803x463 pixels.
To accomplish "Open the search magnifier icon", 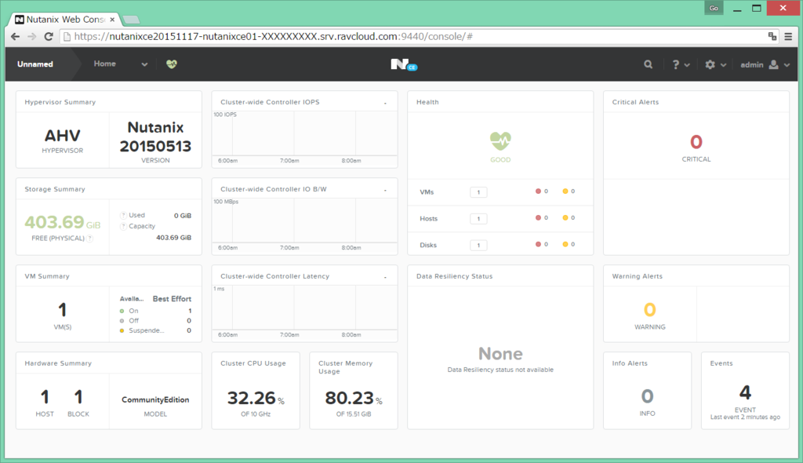I will (649, 64).
